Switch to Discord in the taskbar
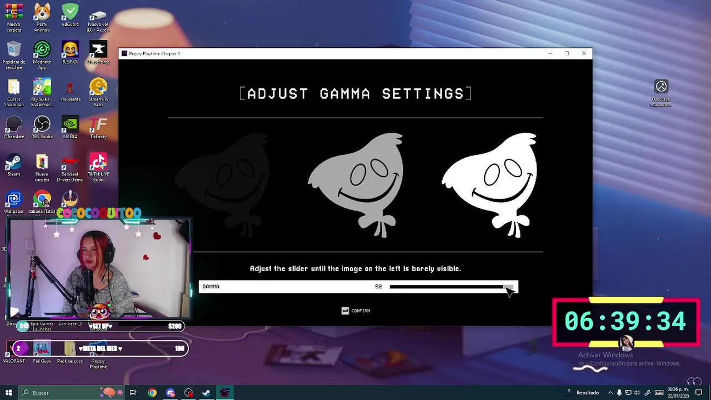The height and width of the screenshot is (400, 711). coord(171,393)
